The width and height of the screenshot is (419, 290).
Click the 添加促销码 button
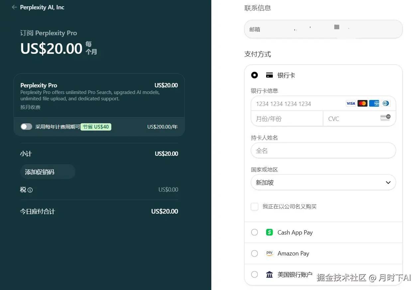point(48,172)
